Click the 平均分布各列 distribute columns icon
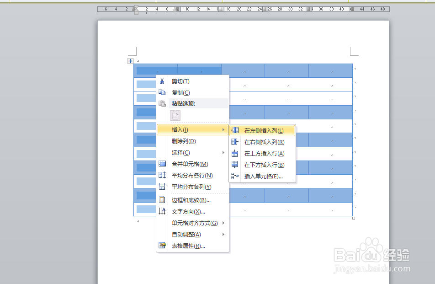This screenshot has height=284, width=435. tap(162, 186)
